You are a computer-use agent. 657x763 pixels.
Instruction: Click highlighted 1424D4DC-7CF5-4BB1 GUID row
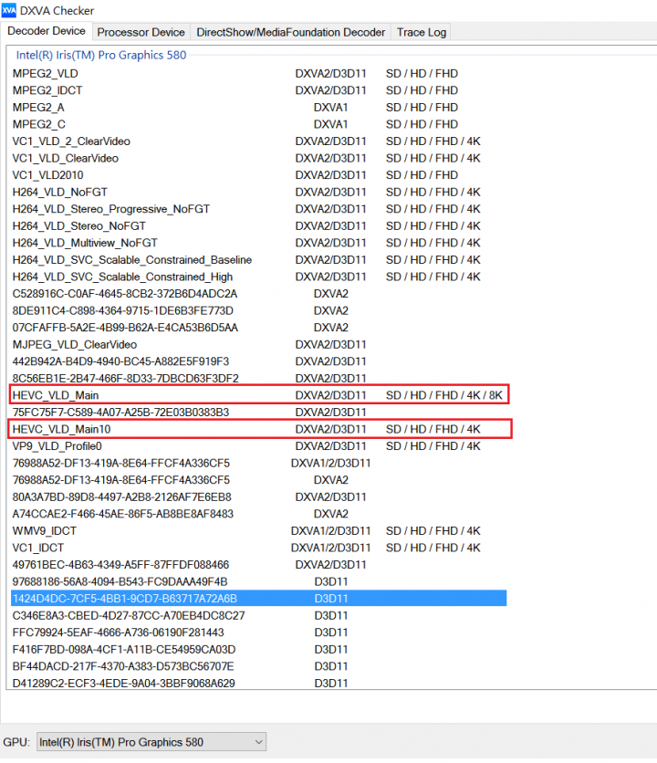pos(259,599)
